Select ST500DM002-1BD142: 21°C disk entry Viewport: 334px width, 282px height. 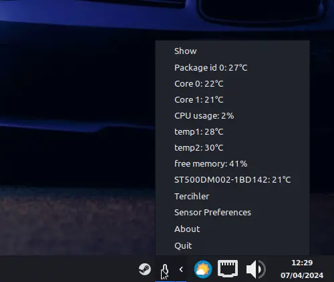point(232,180)
